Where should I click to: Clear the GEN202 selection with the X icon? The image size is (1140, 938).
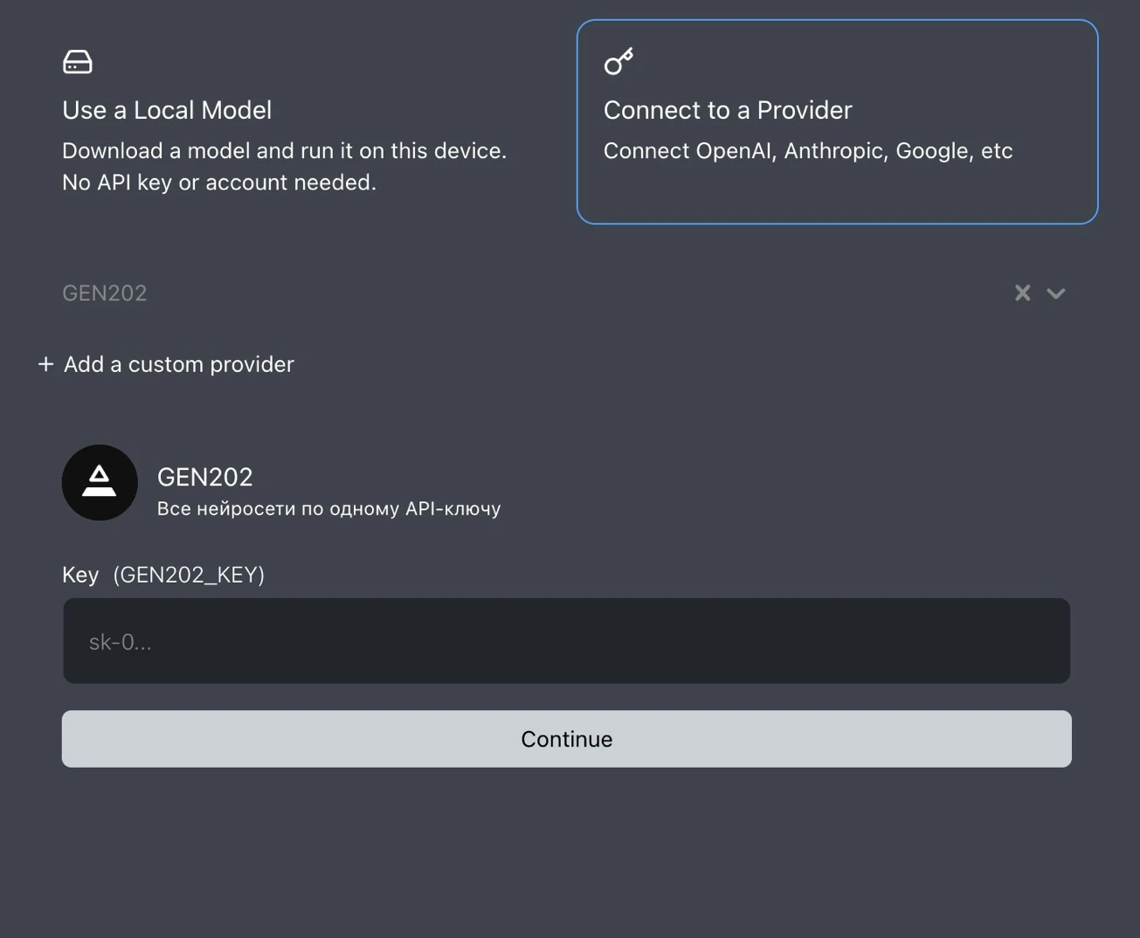1022,293
